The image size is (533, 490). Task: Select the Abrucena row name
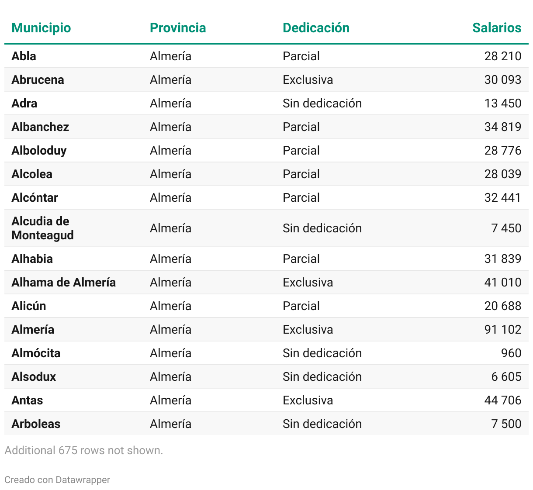click(x=38, y=80)
